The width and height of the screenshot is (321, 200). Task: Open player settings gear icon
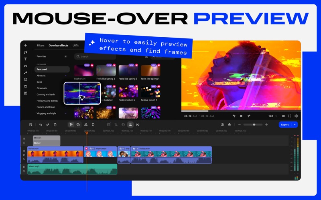coord(296,116)
